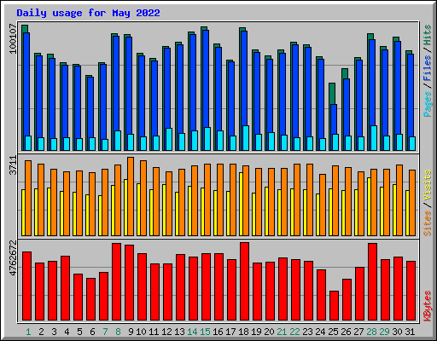
Task: Click the 100107 axis value
Action: coord(13,39)
